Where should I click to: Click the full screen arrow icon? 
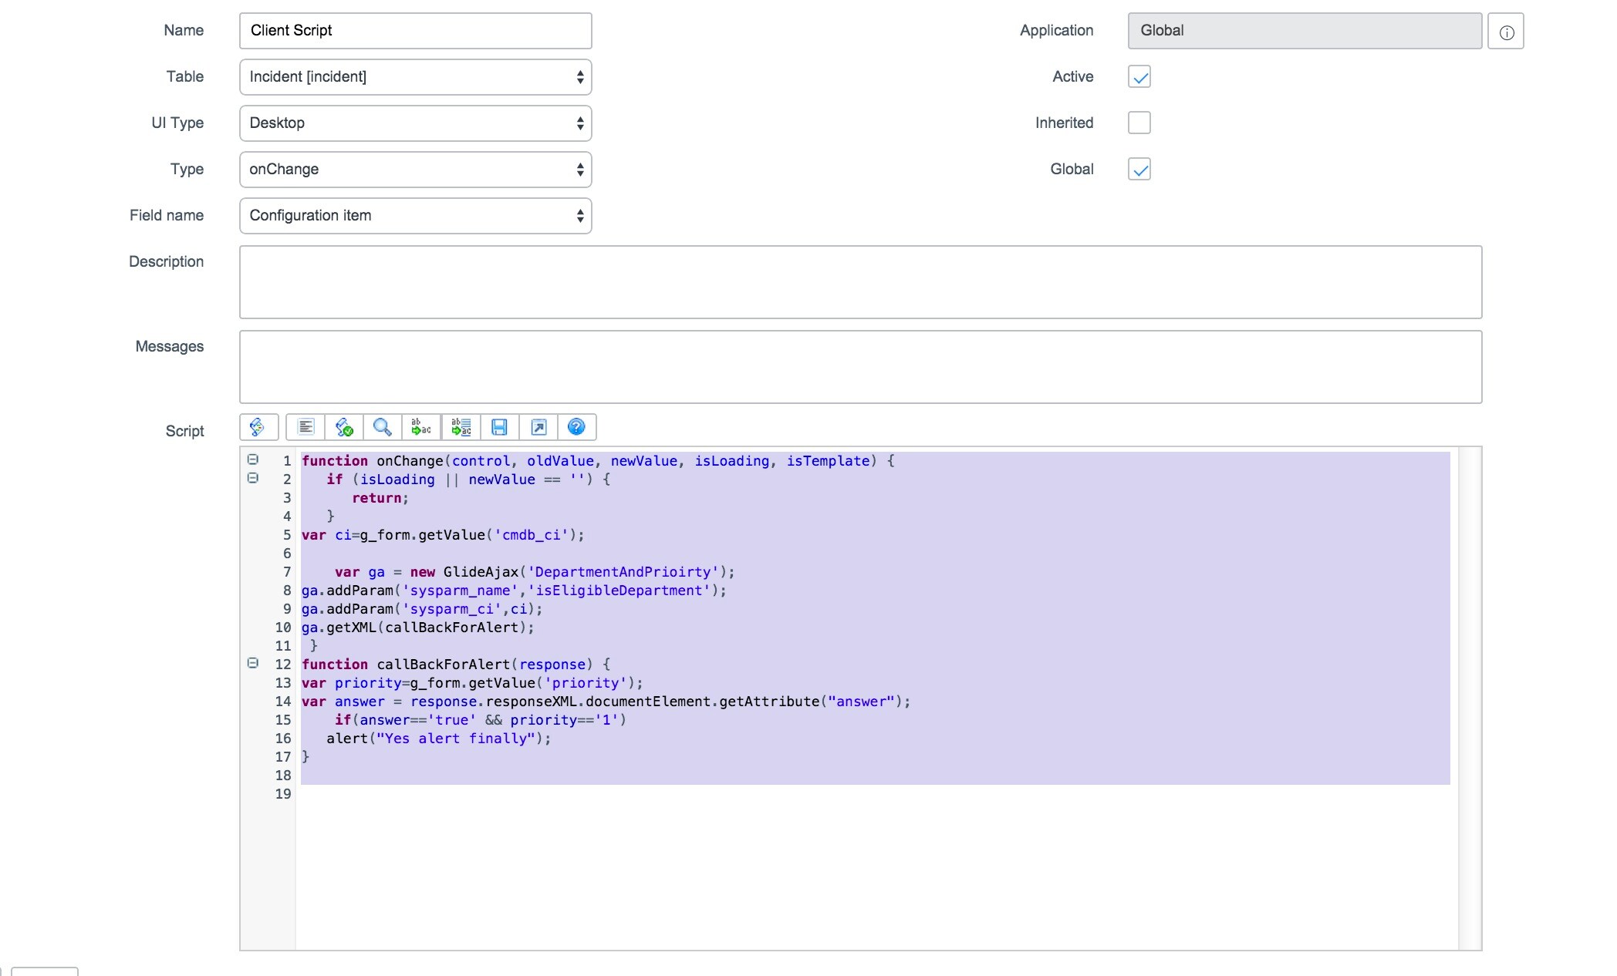(538, 427)
